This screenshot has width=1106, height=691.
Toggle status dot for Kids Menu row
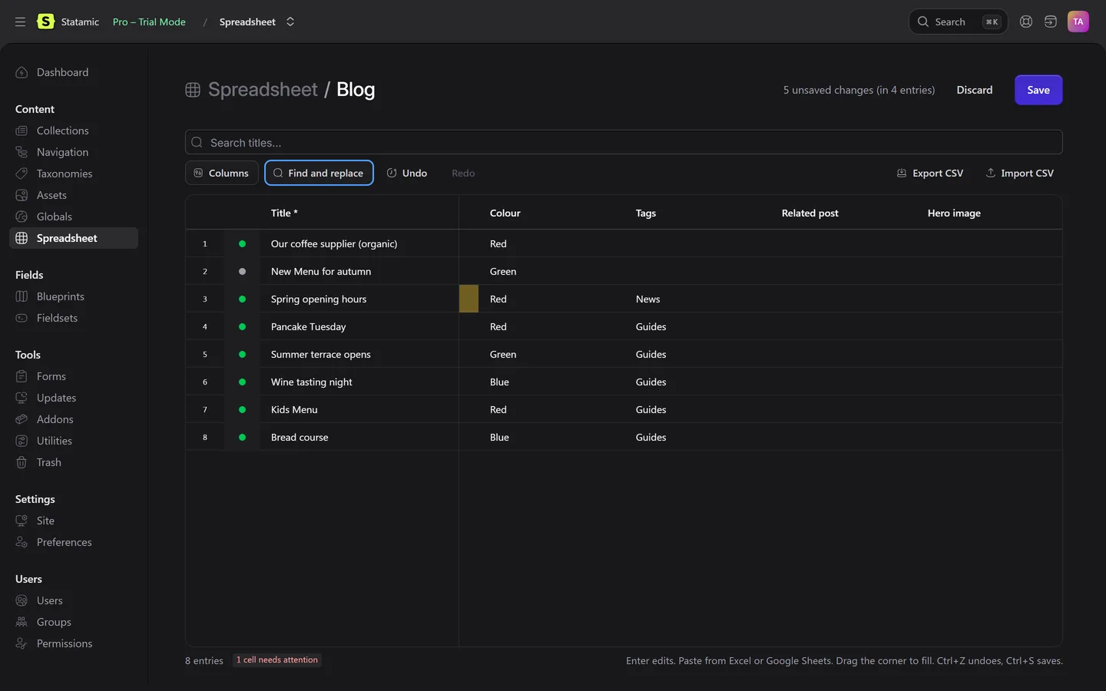[x=242, y=409]
